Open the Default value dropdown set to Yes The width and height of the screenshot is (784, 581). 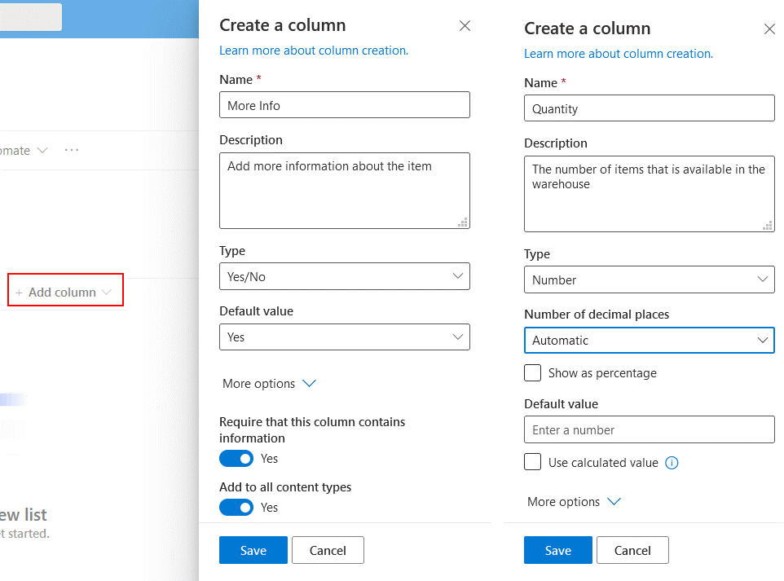point(344,337)
